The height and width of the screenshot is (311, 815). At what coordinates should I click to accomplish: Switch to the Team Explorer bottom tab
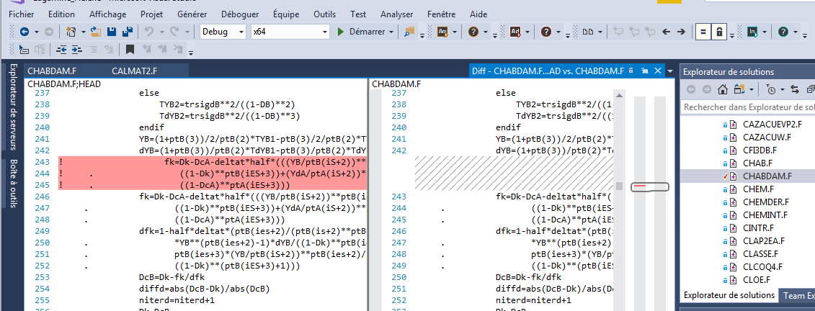coord(798,295)
